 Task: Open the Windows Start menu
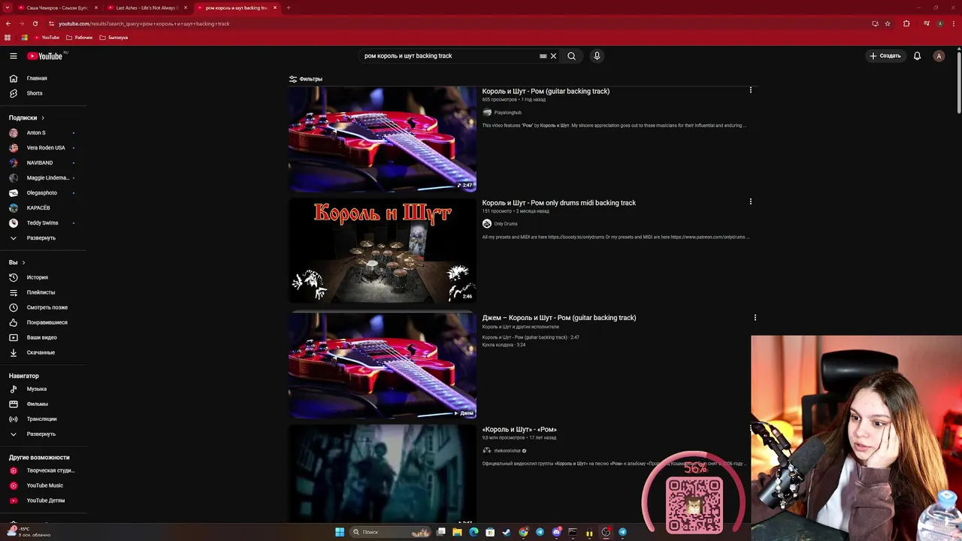coord(340,532)
